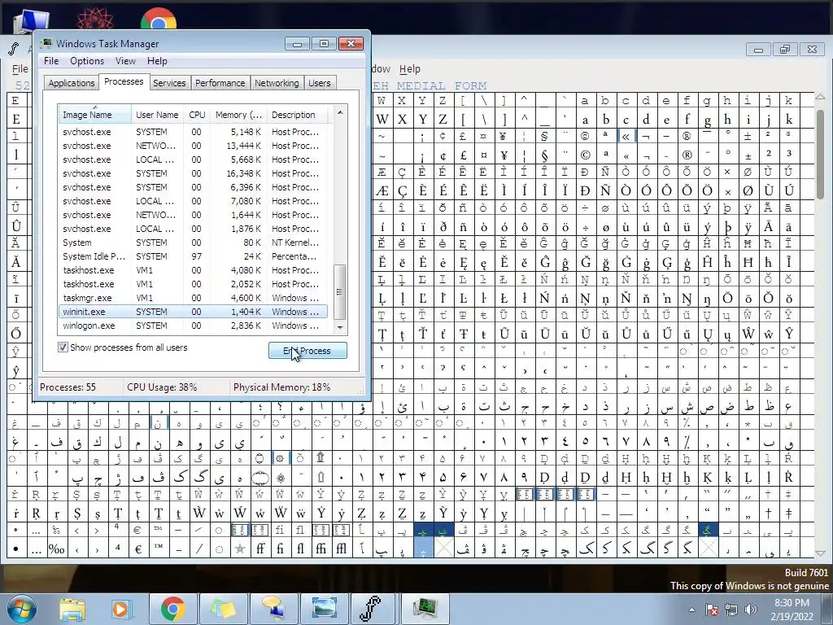Click process list scrollbar down arrow
This screenshot has height=625, width=833.
(x=340, y=328)
